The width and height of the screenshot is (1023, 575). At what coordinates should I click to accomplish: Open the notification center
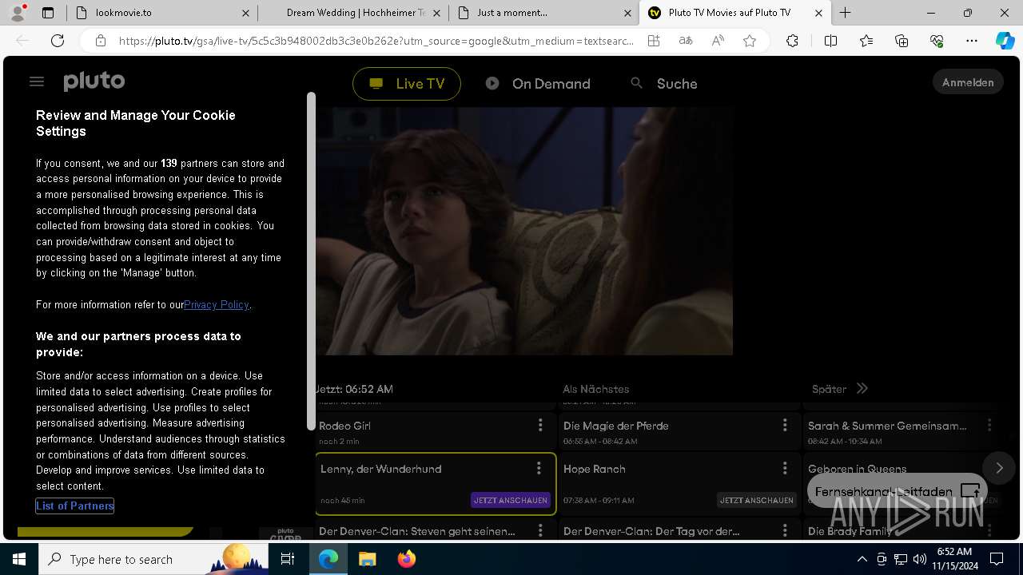tap(997, 559)
